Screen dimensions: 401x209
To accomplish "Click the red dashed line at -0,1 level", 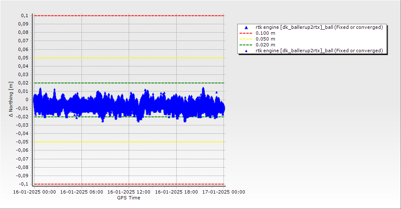I will point(129,184).
